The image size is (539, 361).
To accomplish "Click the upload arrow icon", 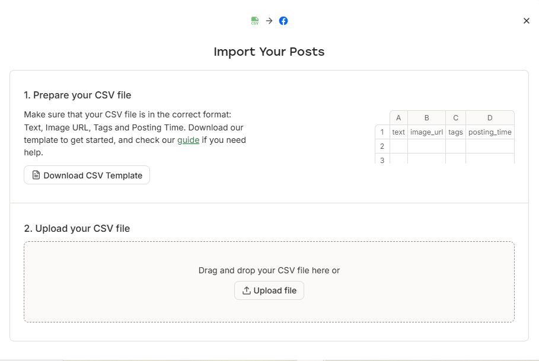I will point(247,290).
